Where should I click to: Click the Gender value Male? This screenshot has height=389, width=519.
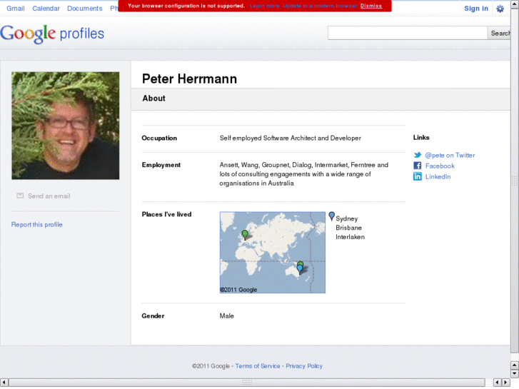tap(227, 315)
